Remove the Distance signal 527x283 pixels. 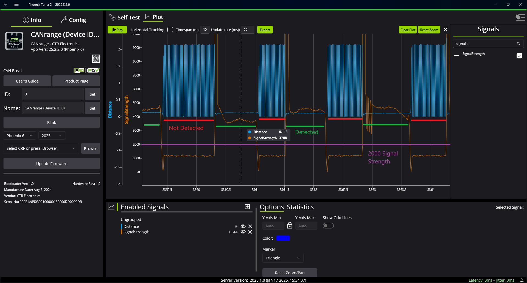click(250, 226)
